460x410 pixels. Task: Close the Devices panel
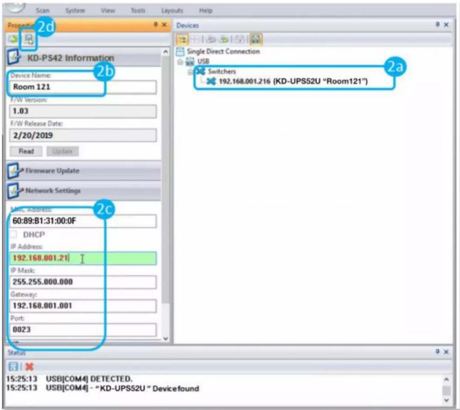(446, 25)
